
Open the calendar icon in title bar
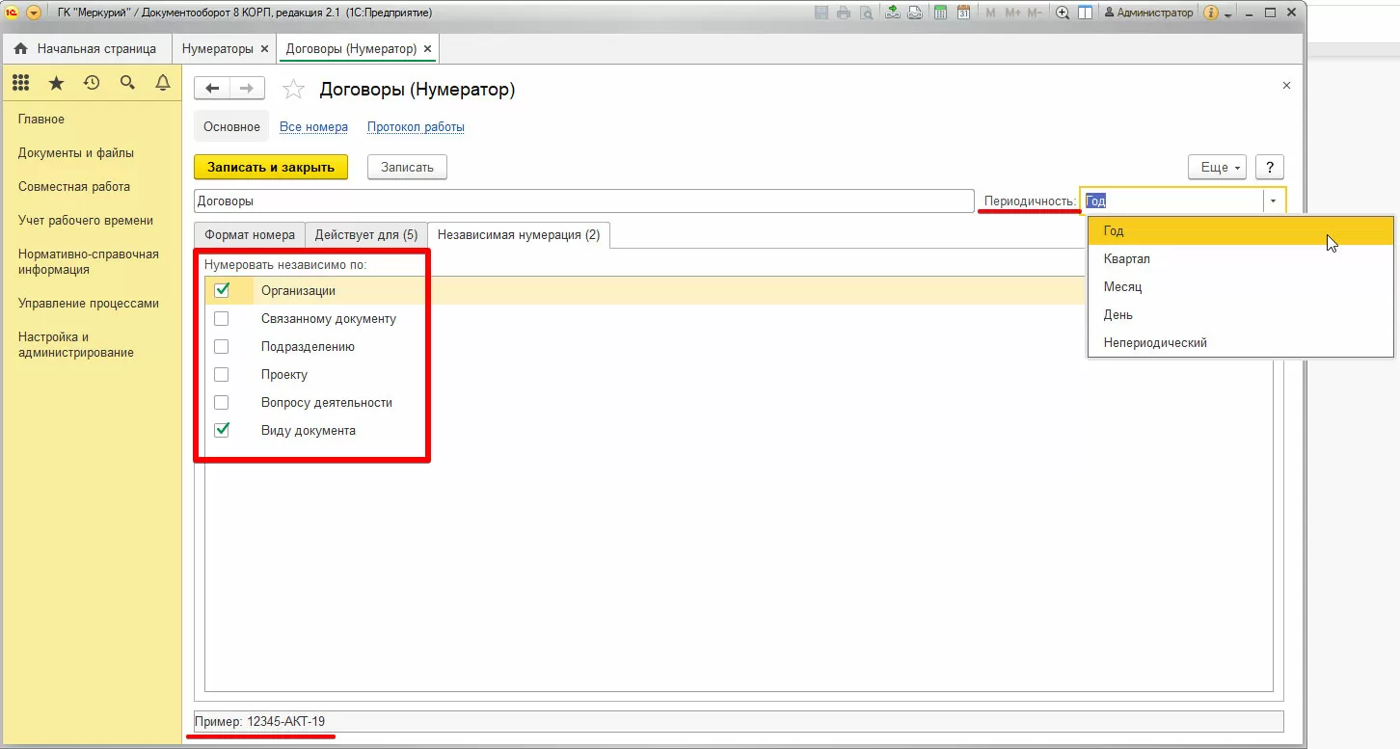coord(963,13)
